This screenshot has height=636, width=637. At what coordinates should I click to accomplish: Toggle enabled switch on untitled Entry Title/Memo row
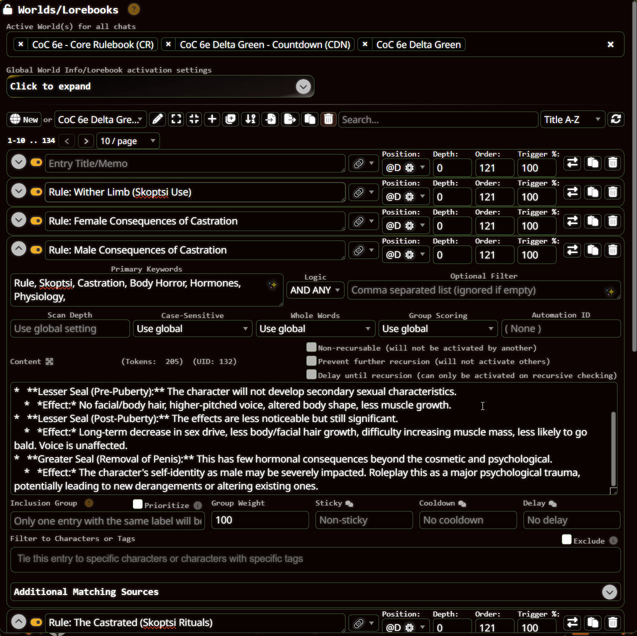(x=36, y=162)
